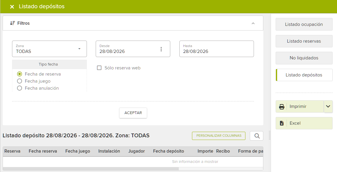Sort by Recibo column header
Viewport: 337px width, 172px height.
coord(223,151)
